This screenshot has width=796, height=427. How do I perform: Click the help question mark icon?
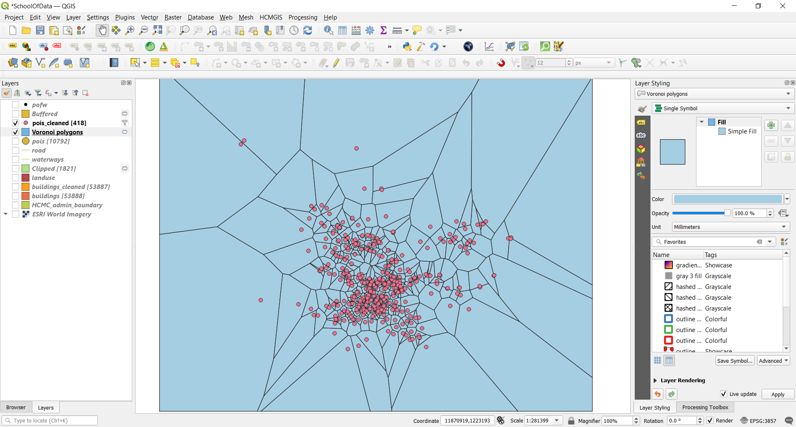[x=114, y=63]
